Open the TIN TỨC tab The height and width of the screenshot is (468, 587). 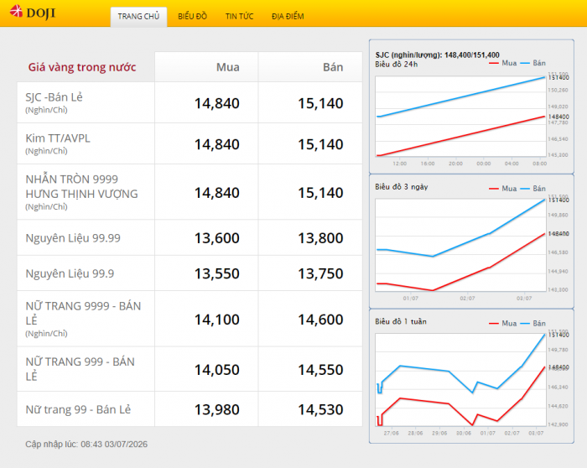coord(239,17)
